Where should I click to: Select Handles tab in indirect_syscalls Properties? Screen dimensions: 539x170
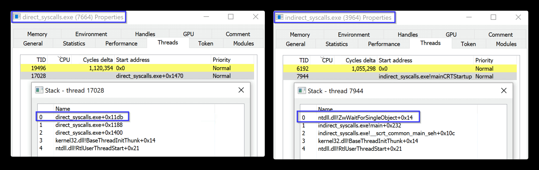[x=408, y=34]
